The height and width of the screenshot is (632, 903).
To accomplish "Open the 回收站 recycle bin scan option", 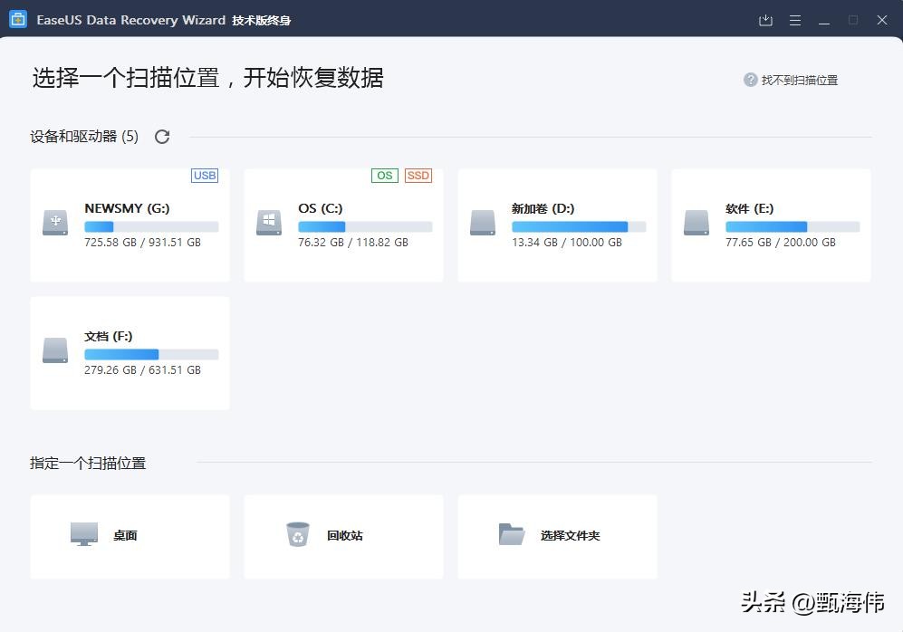I will 298,535.
